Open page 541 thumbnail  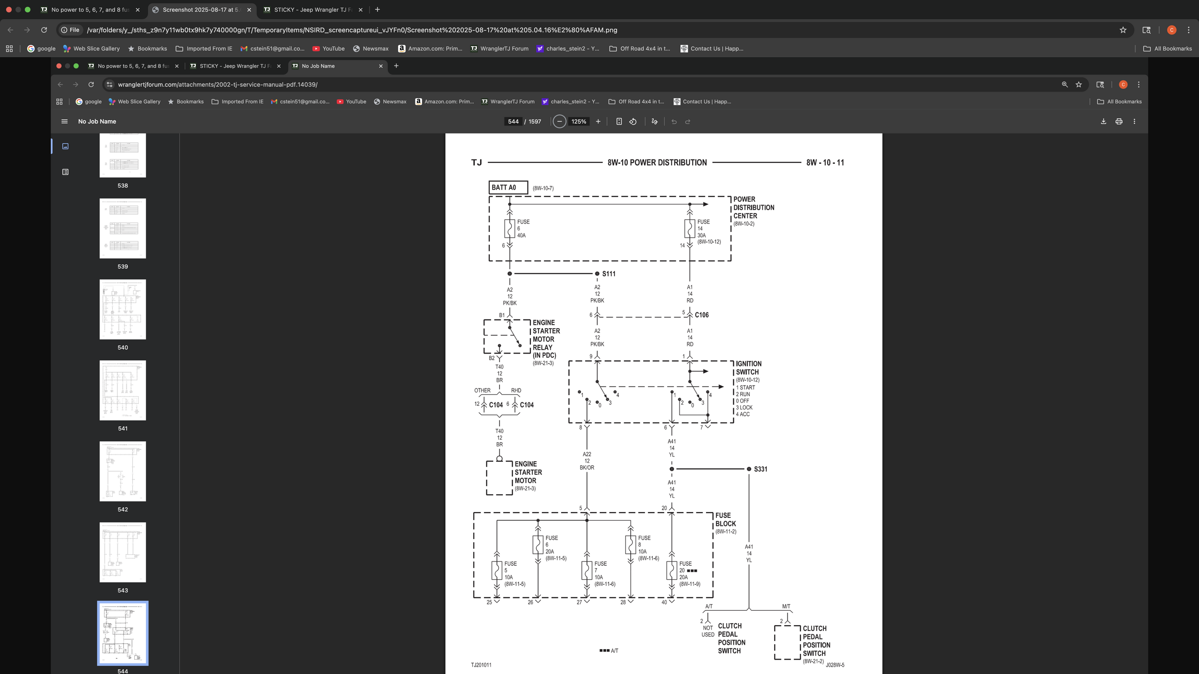(x=123, y=390)
